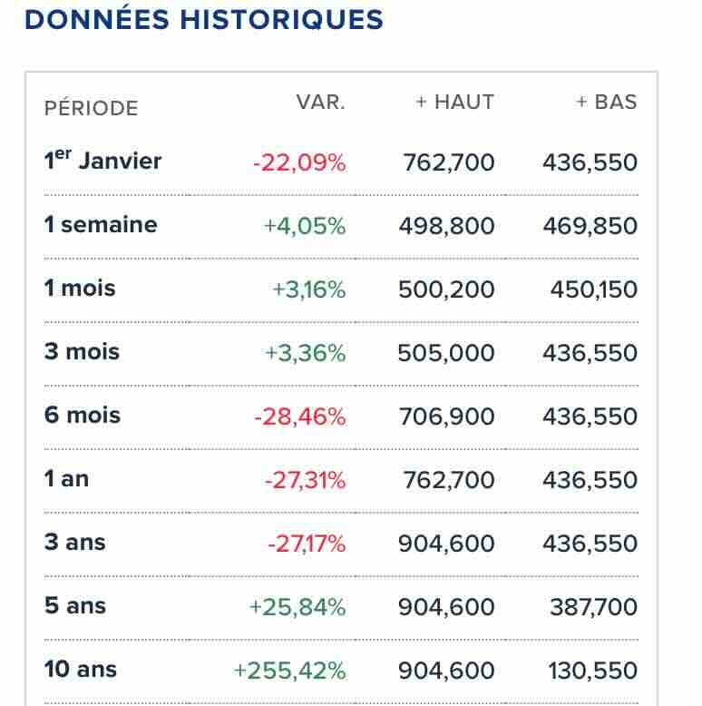Click the -22,09% variation value
702x706 pixels.
coord(299,163)
